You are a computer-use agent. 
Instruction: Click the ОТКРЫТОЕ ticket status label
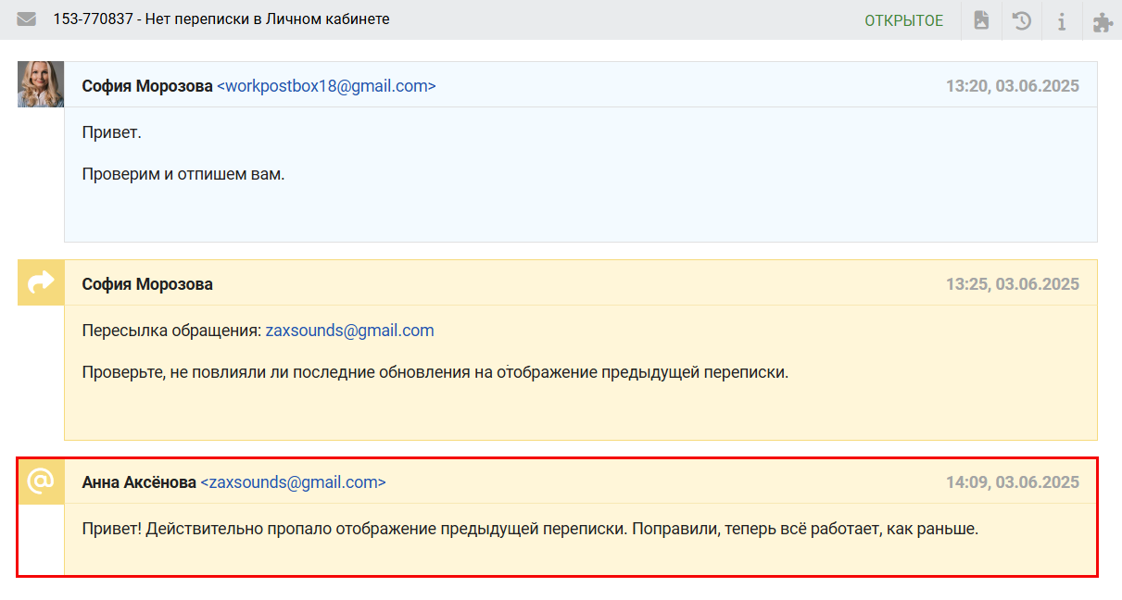pyautogui.click(x=903, y=20)
